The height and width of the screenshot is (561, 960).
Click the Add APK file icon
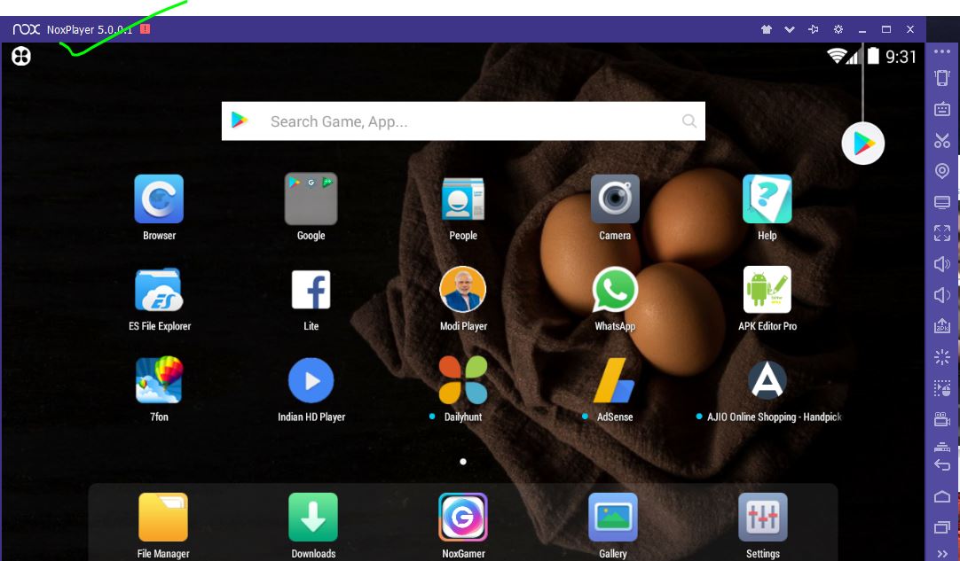941,325
